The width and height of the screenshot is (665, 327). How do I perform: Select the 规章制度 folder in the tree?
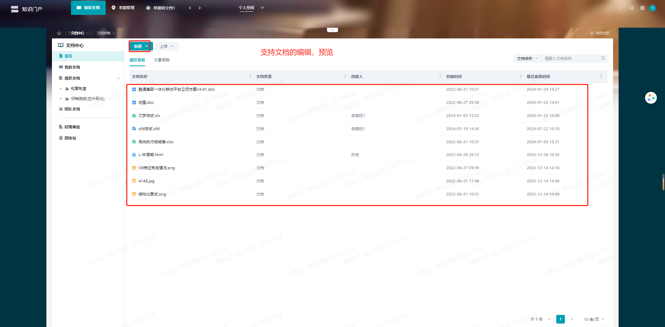click(79, 89)
